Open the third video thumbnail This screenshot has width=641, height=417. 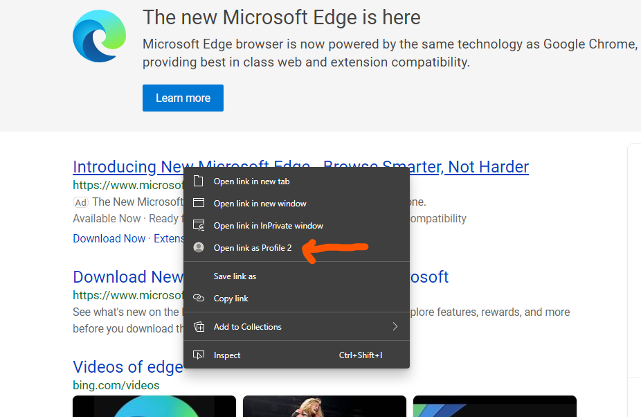coord(495,407)
